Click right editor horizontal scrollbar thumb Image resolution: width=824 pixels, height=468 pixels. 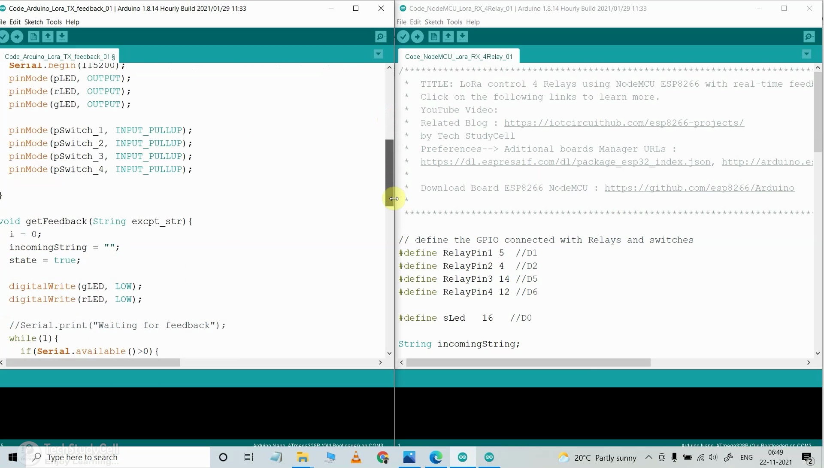tap(528, 363)
